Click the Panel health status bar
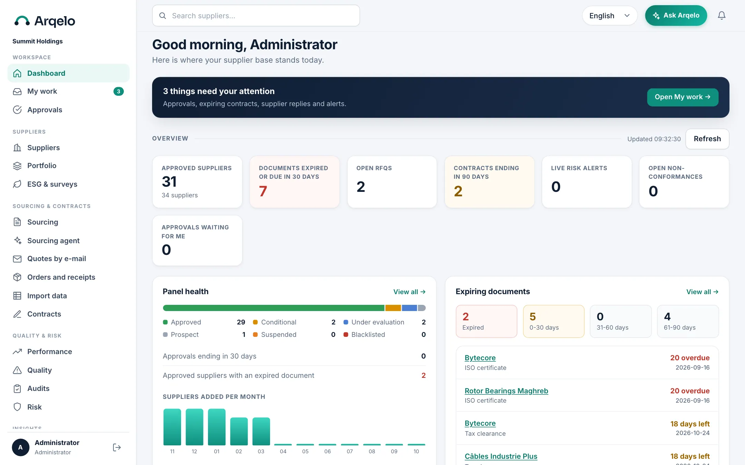The height and width of the screenshot is (465, 745). [x=294, y=308]
